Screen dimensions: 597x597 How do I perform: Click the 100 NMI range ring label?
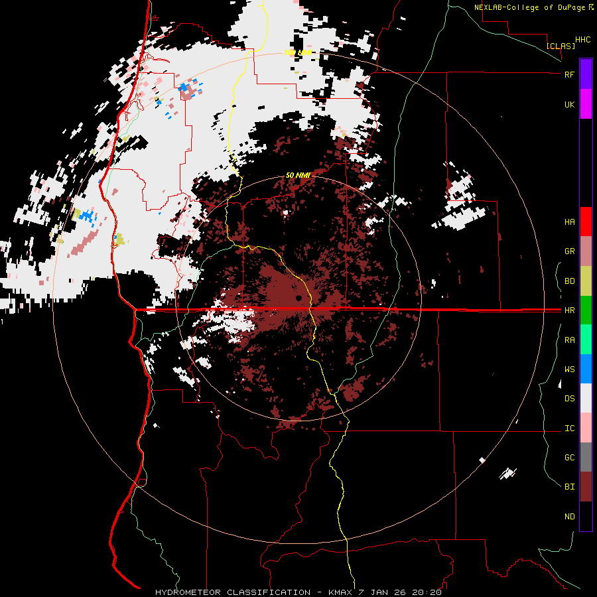(x=298, y=52)
